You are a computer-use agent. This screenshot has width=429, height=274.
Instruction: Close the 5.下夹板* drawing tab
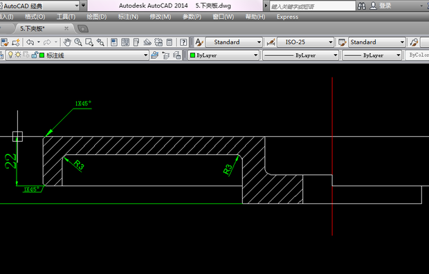(x=66, y=28)
